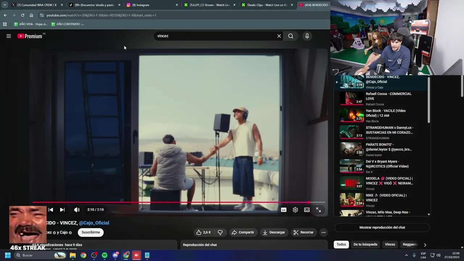
Task: Play Dei V x Bryant Myers video
Action: [x=381, y=166]
